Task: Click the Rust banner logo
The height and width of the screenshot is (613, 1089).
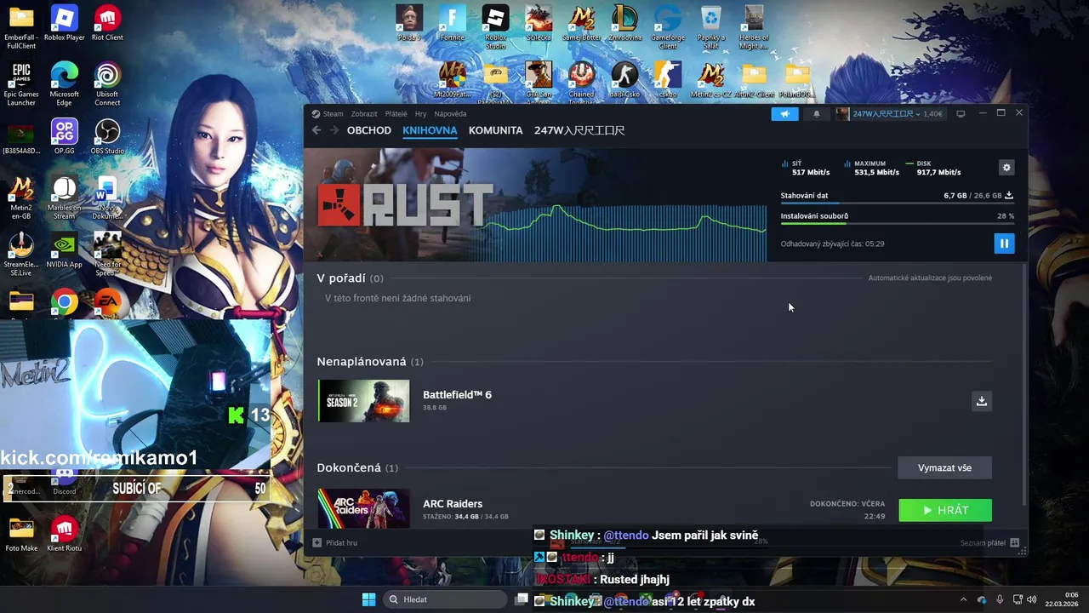Action: (x=405, y=205)
